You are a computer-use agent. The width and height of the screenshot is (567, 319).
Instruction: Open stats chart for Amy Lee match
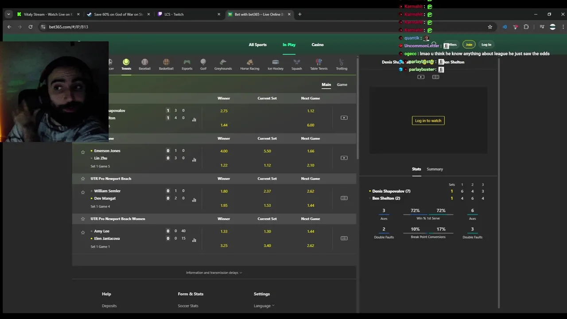pyautogui.click(x=194, y=240)
